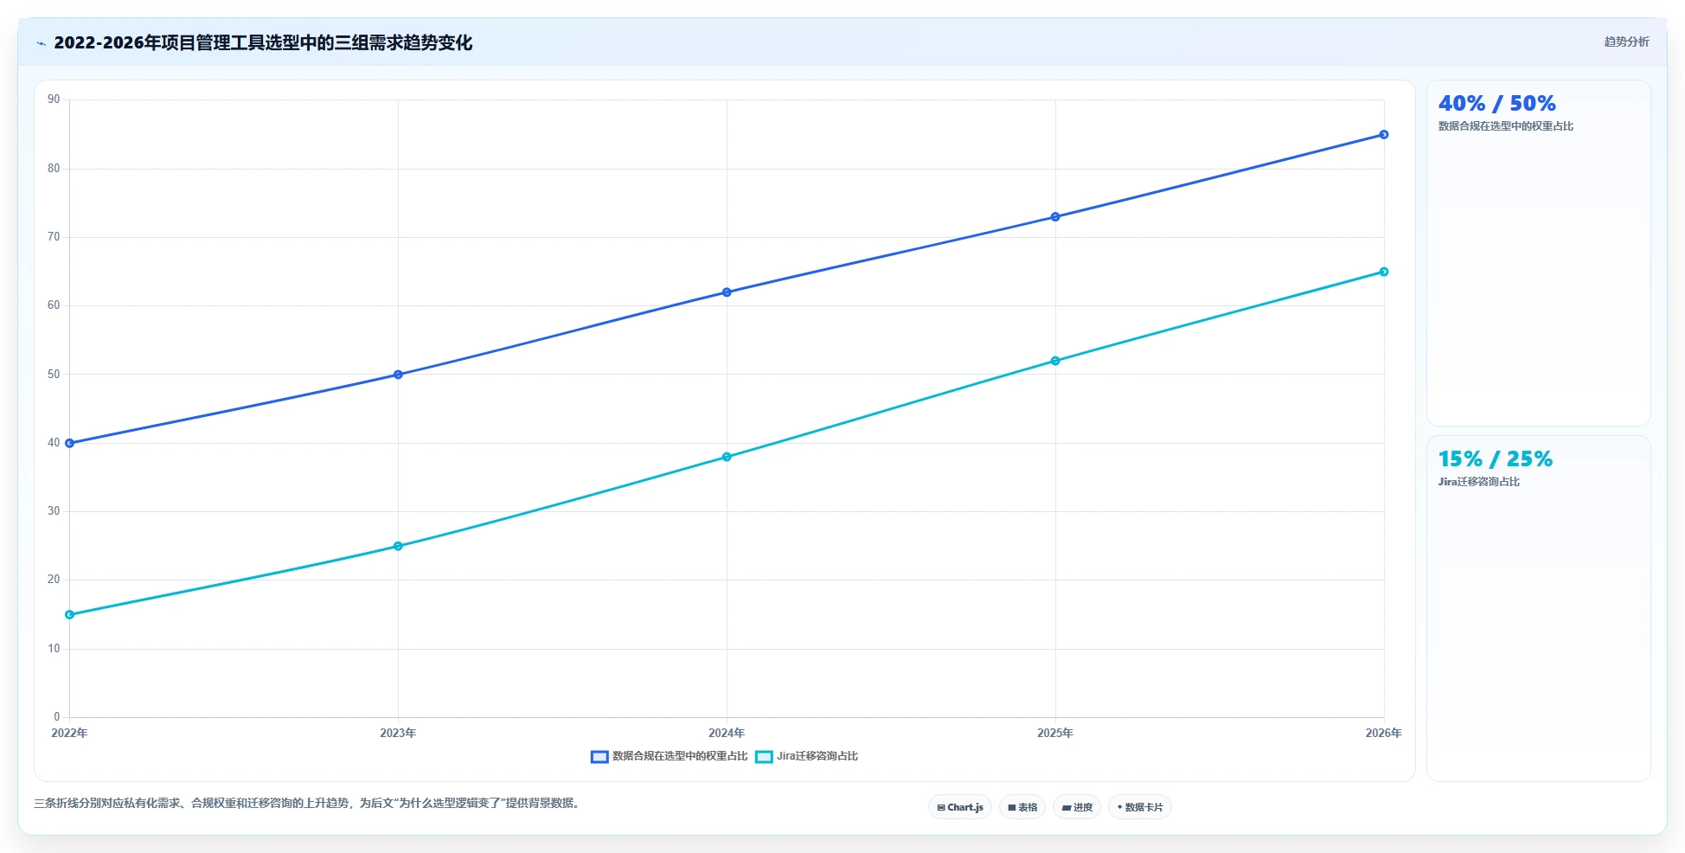Click the 数据合规在选型中的权重占比 card caption

click(1505, 126)
